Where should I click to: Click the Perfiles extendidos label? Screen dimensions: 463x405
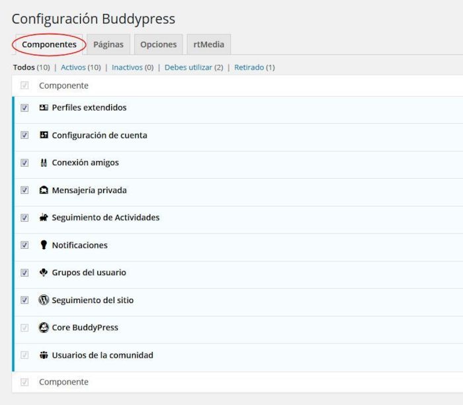(89, 107)
